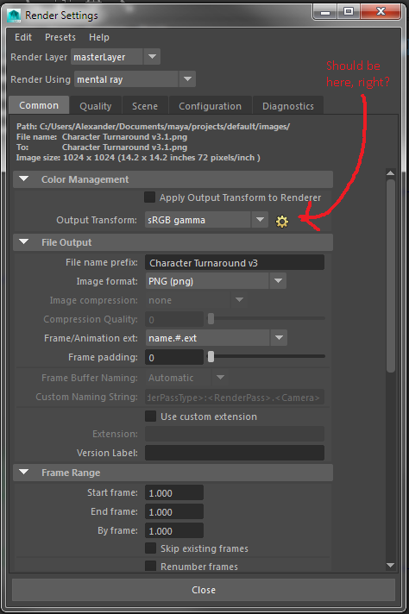Viewport: 409px width, 614px height.
Task: Open the Help menu
Action: pyautogui.click(x=99, y=37)
